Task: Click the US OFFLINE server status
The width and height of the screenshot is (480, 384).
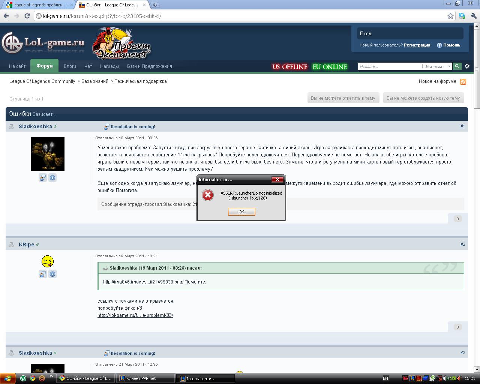Action: [290, 67]
